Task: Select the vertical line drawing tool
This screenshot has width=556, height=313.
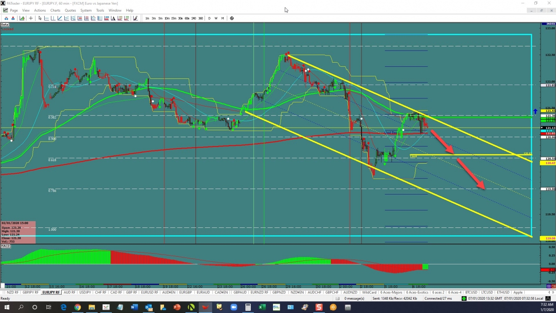Action: coord(53,18)
